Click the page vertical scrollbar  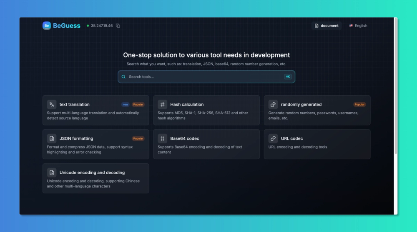point(396,86)
